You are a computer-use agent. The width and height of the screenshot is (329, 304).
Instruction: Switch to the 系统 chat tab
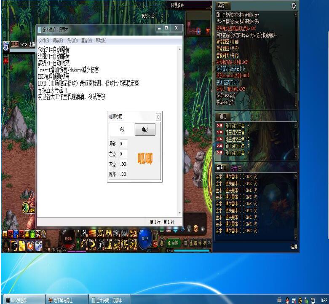(223, 5)
